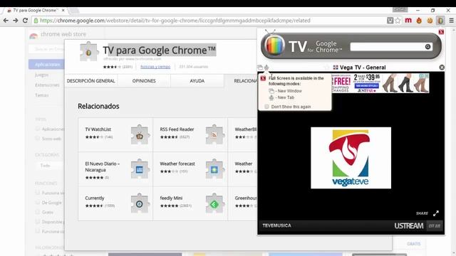Click the 'Relacionados' heading

pos(98,106)
